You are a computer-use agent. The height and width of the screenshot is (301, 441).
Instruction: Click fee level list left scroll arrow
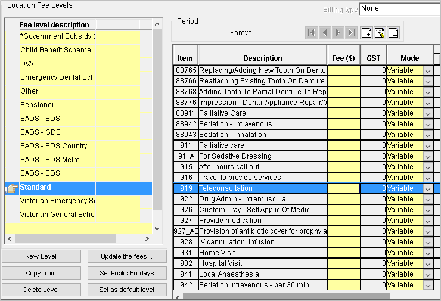[x=10, y=239]
